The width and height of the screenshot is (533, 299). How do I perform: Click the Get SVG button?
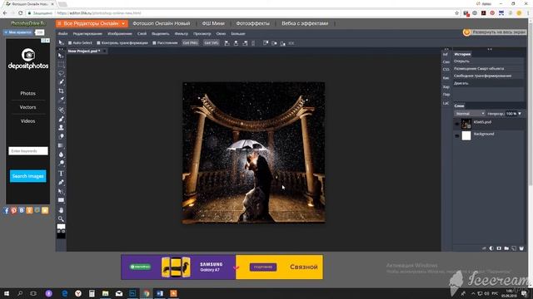(x=212, y=43)
